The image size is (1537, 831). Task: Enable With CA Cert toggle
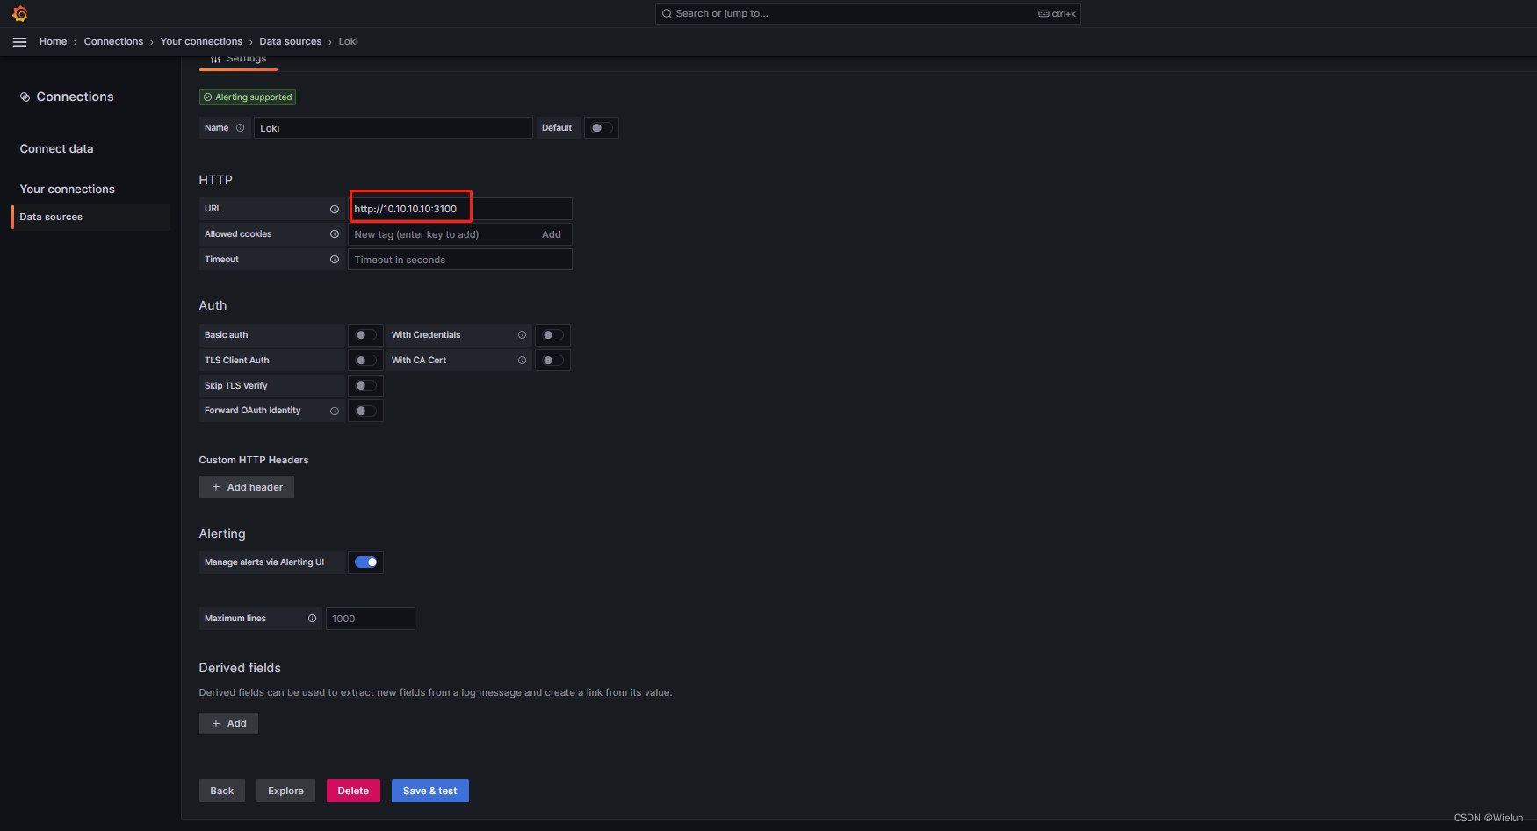[552, 361]
